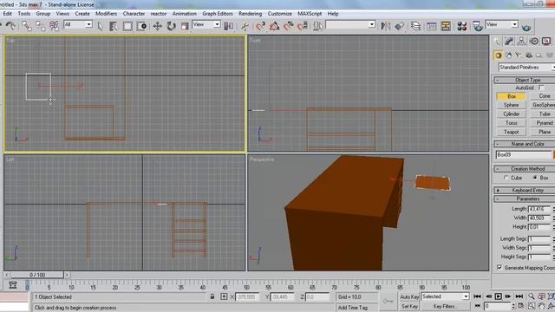Click the Teapot primitive button
Viewport: 555px width, 312px height.
click(511, 132)
